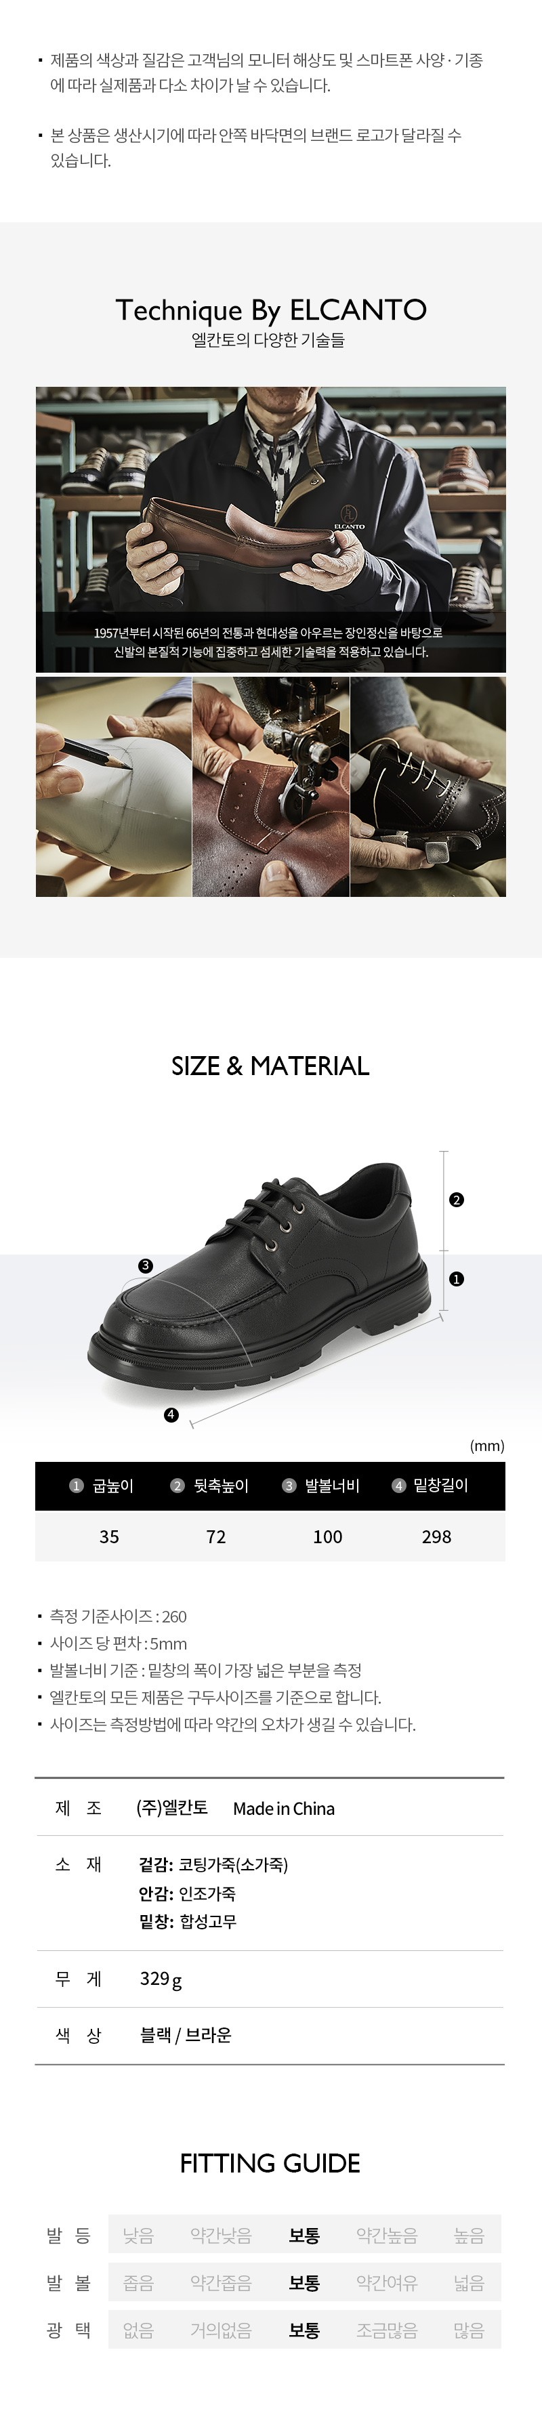Open the brogue shoe hammering photo
The width and height of the screenshot is (542, 2413).
click(x=428, y=787)
